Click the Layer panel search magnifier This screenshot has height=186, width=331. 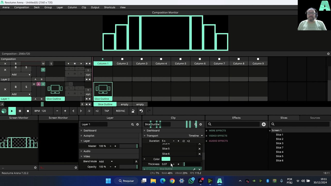pos(132,124)
